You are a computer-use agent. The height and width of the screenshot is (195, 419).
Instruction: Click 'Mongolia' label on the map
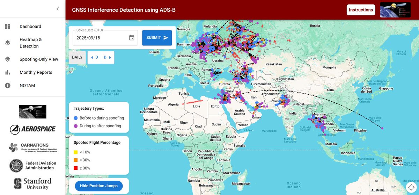click(329, 67)
